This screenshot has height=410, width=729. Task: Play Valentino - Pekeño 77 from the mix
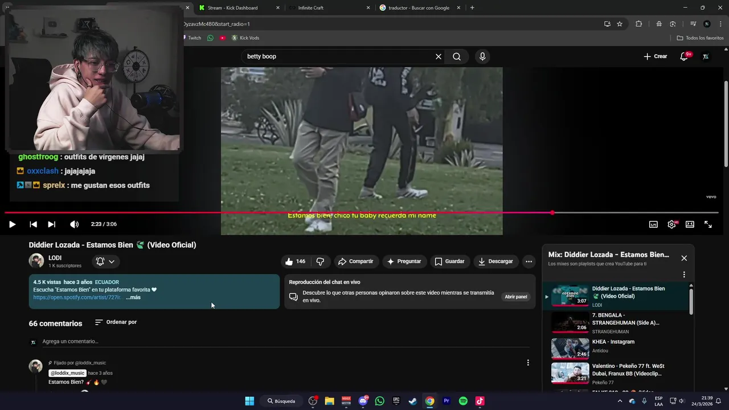[x=618, y=374]
